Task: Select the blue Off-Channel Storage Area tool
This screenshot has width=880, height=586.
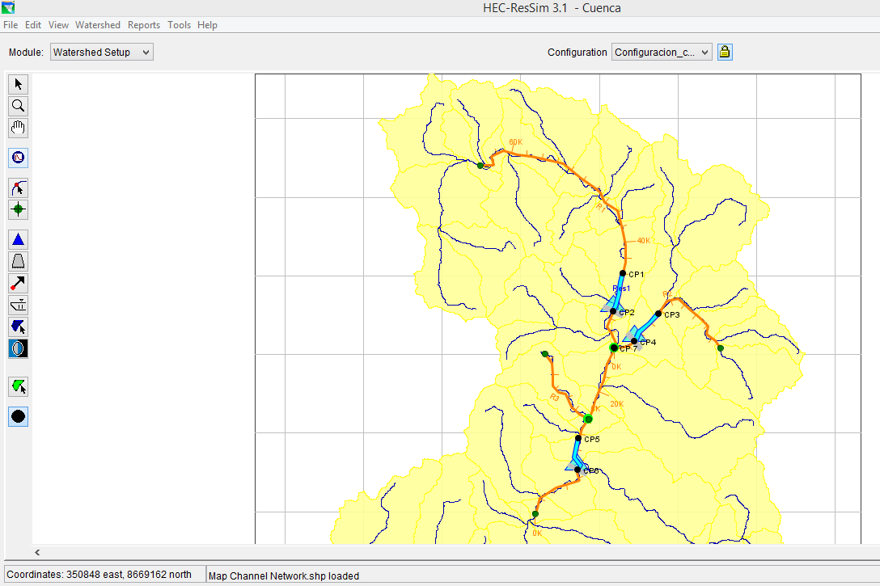Action: click(18, 327)
